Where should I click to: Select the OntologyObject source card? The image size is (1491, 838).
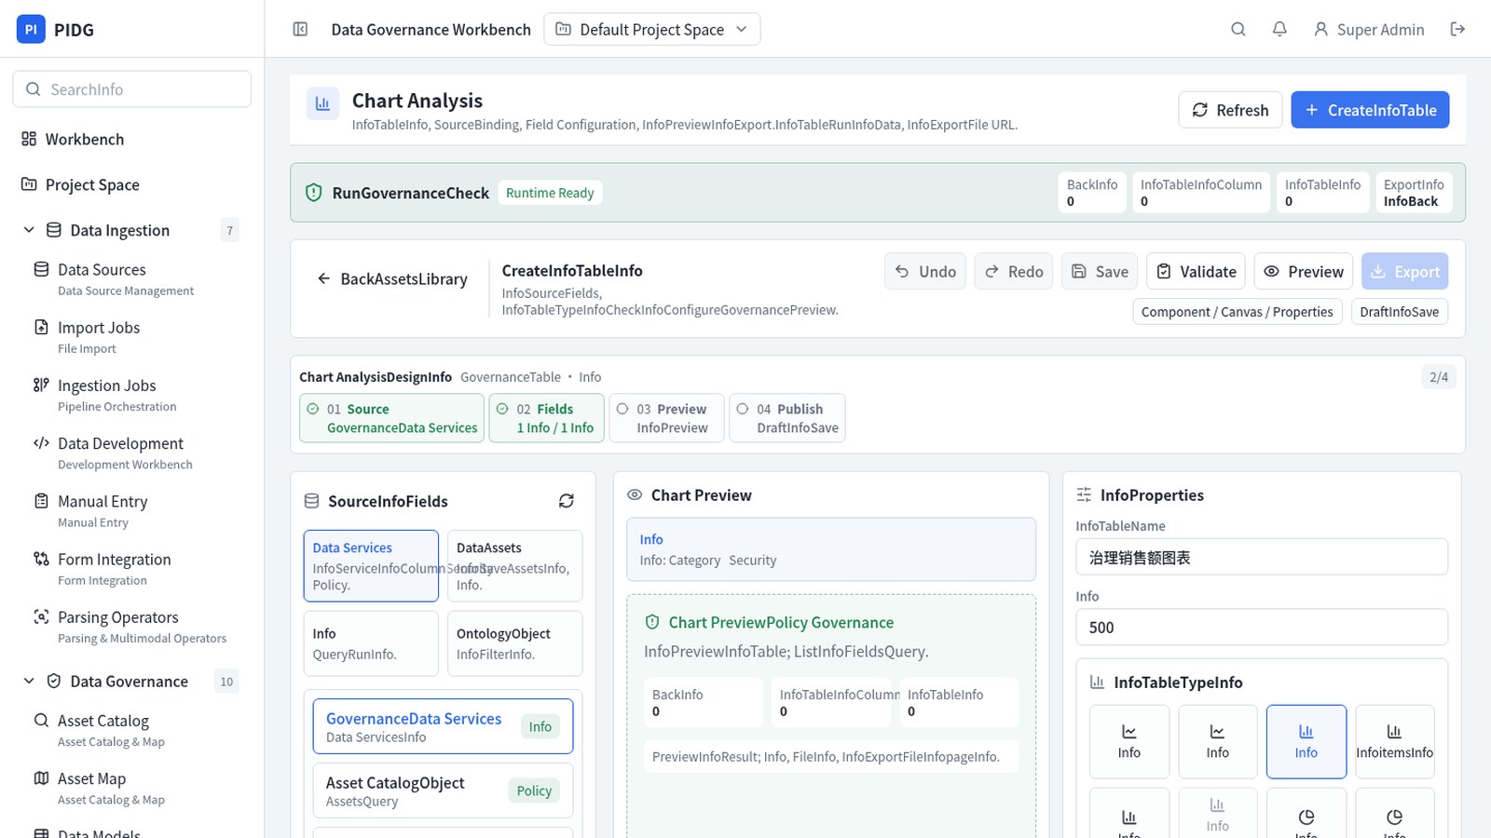tap(514, 643)
